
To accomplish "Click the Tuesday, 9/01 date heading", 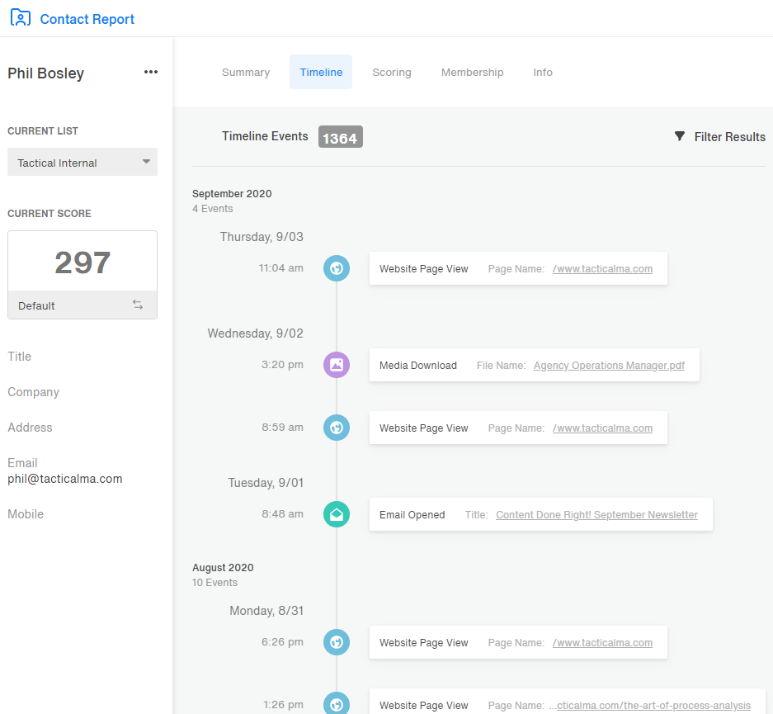I will [266, 483].
